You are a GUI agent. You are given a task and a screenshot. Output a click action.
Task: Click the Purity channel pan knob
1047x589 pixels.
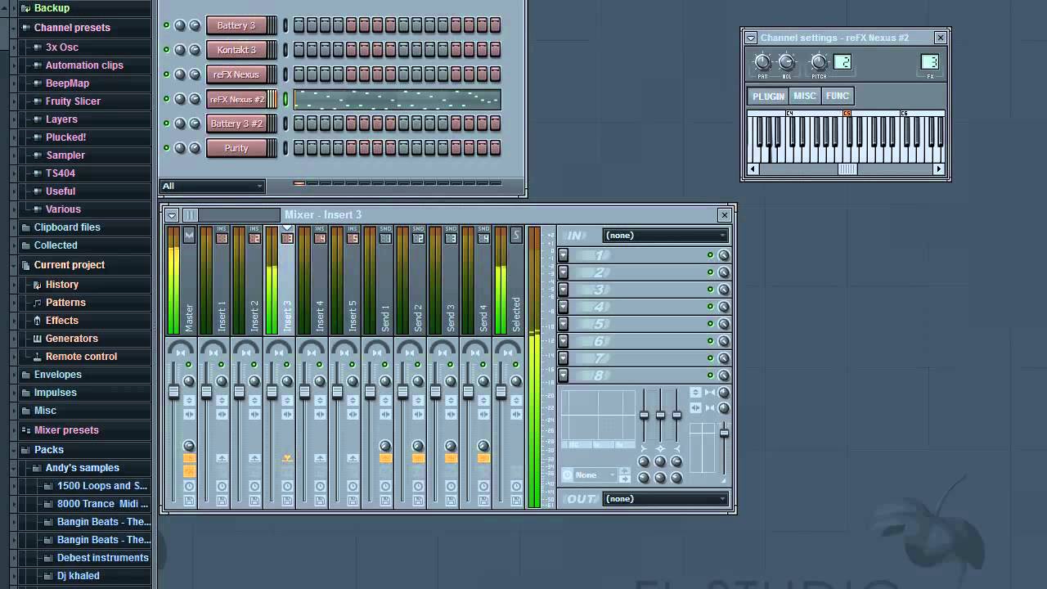(180, 148)
